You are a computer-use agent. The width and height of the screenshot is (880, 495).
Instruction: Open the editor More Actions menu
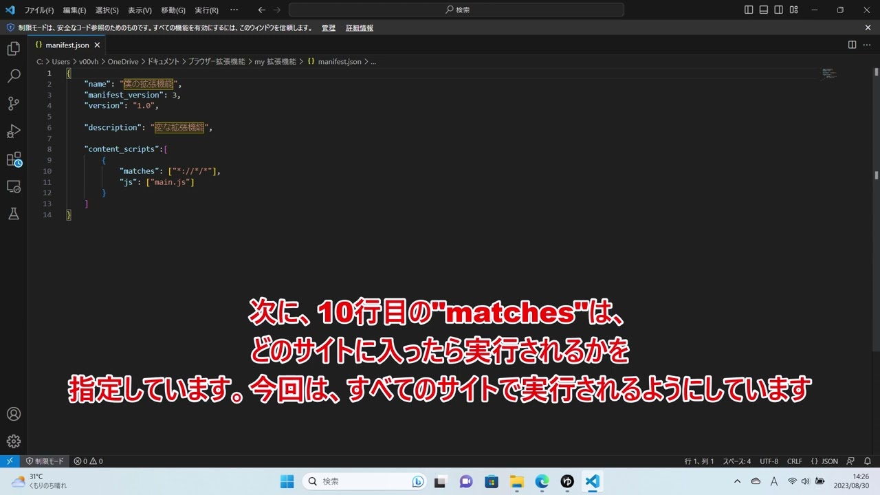pos(867,45)
